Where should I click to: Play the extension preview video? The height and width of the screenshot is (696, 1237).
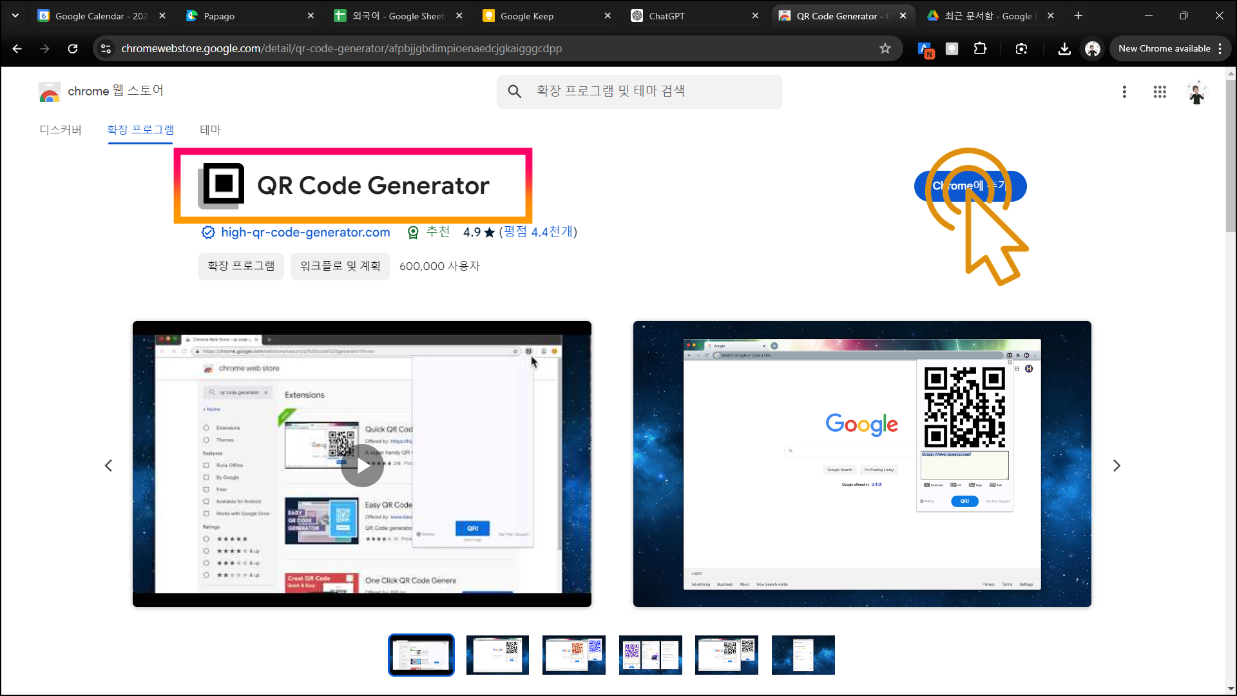[x=362, y=465]
